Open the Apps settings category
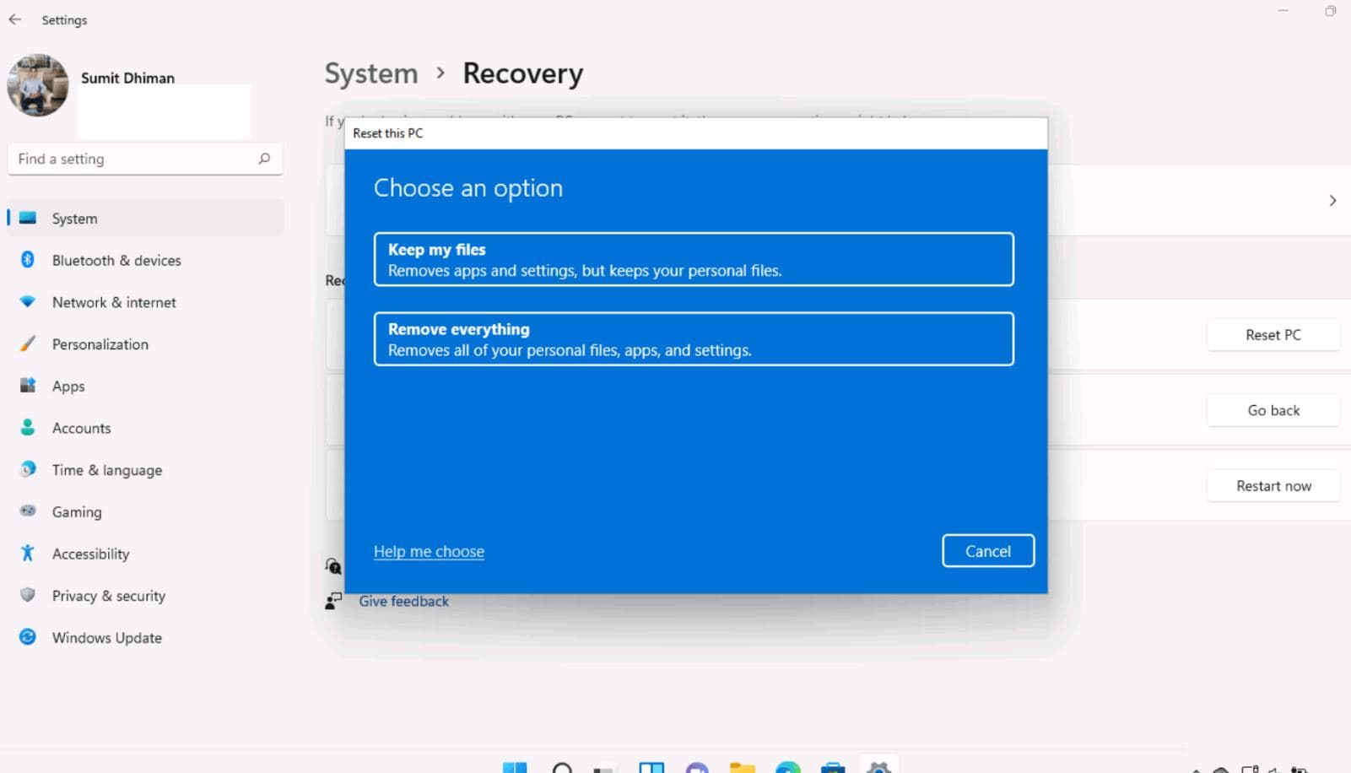The width and height of the screenshot is (1351, 773). tap(68, 386)
